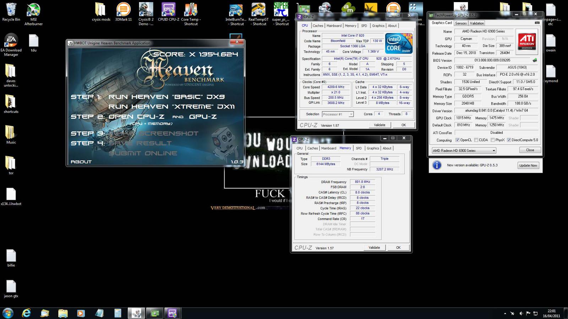Select the SPD tab in the top CPU-Z window

(x=364, y=26)
